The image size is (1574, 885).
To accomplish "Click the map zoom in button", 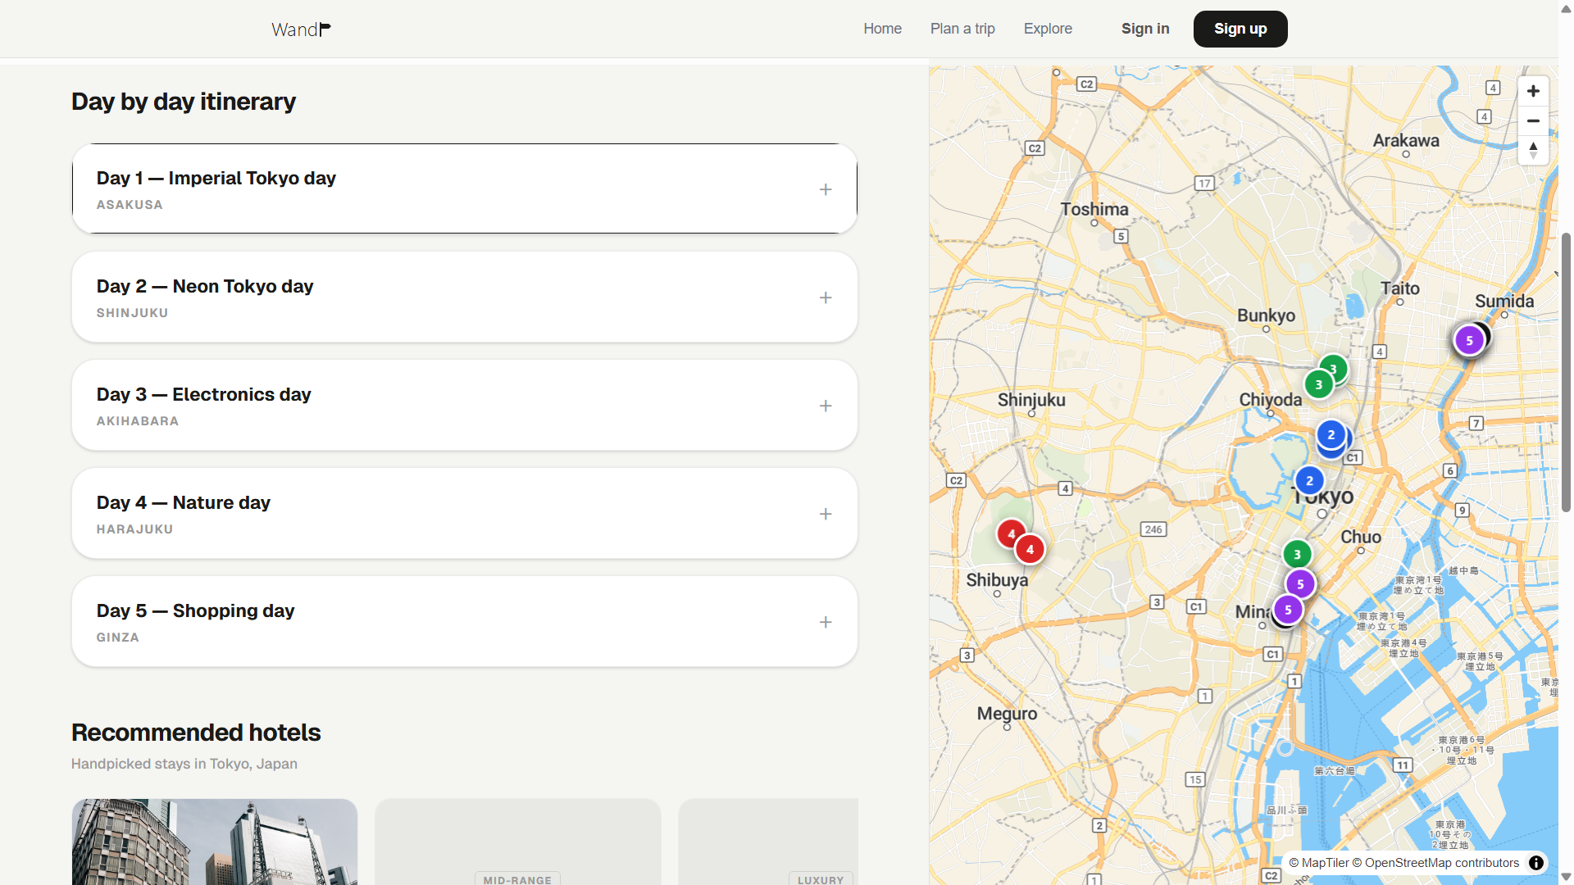I will coord(1533,91).
